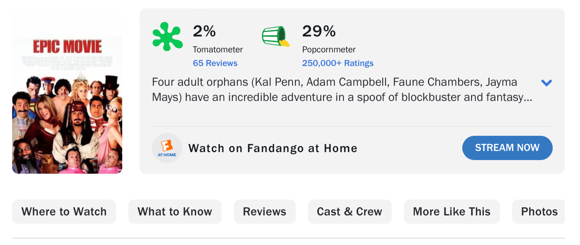Click the Watch on Fandango at Home text
The image size is (580, 245).
273,148
